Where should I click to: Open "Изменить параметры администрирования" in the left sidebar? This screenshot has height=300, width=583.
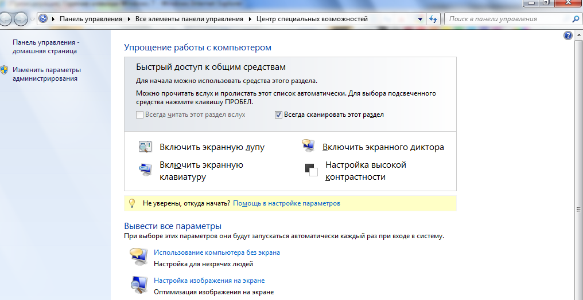(x=46, y=74)
